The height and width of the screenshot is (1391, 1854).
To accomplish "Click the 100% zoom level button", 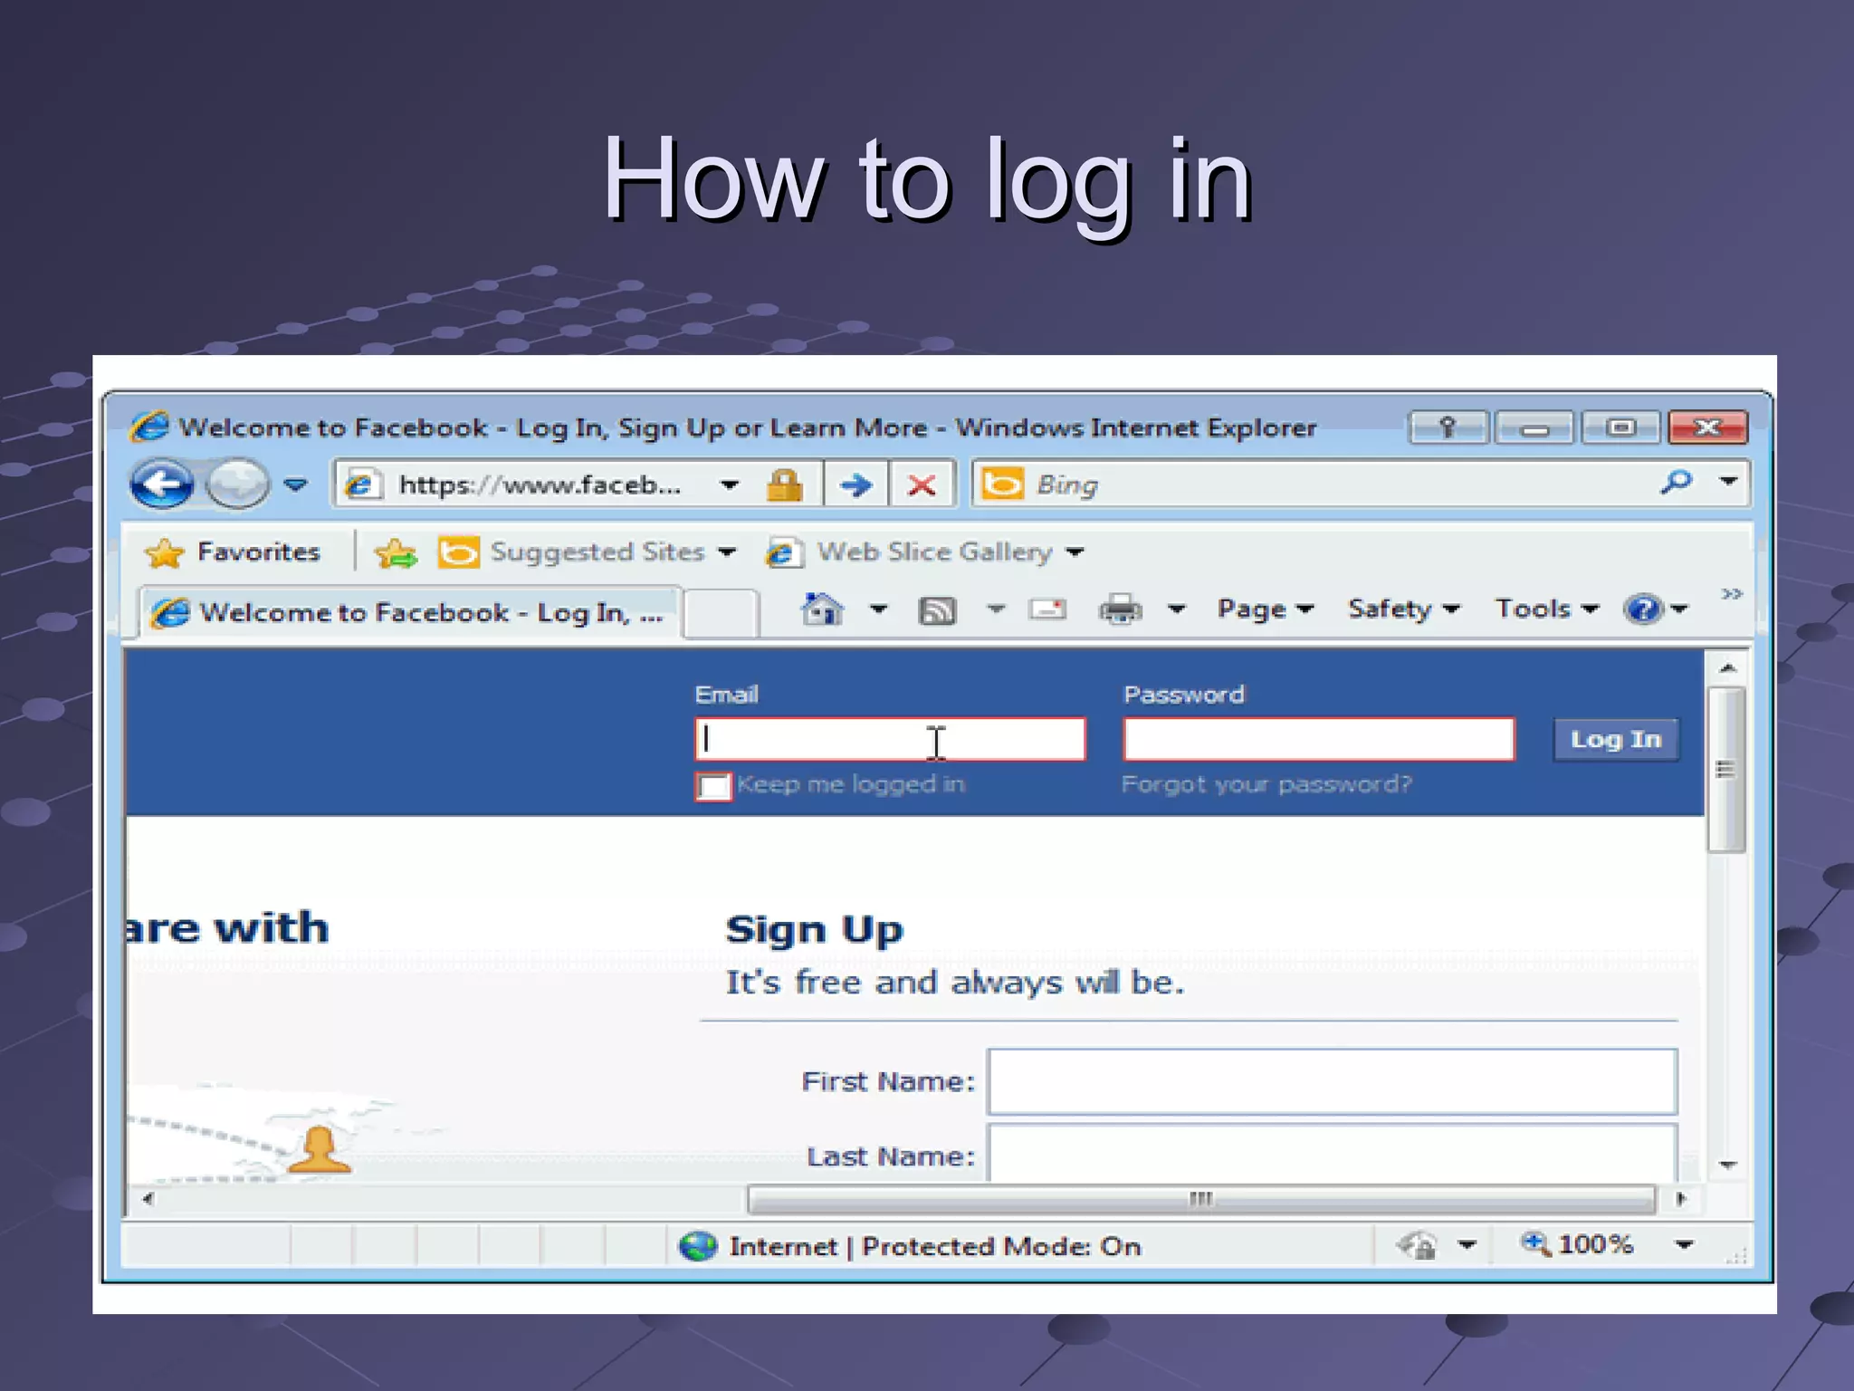I will [x=1577, y=1244].
